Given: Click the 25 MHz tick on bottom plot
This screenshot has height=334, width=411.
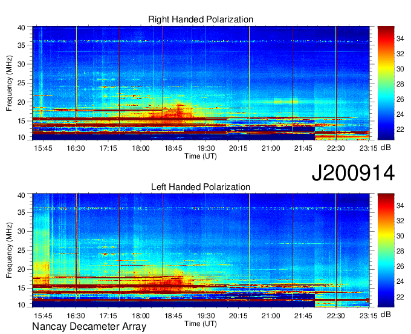Looking at the screenshot, I should click(x=21, y=250).
